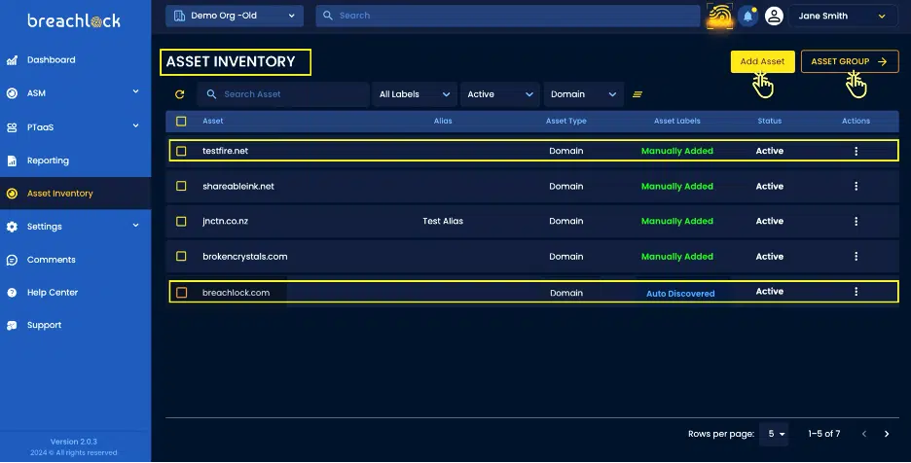Open actions menu for testfire.net
911x463 pixels.
(x=856, y=151)
